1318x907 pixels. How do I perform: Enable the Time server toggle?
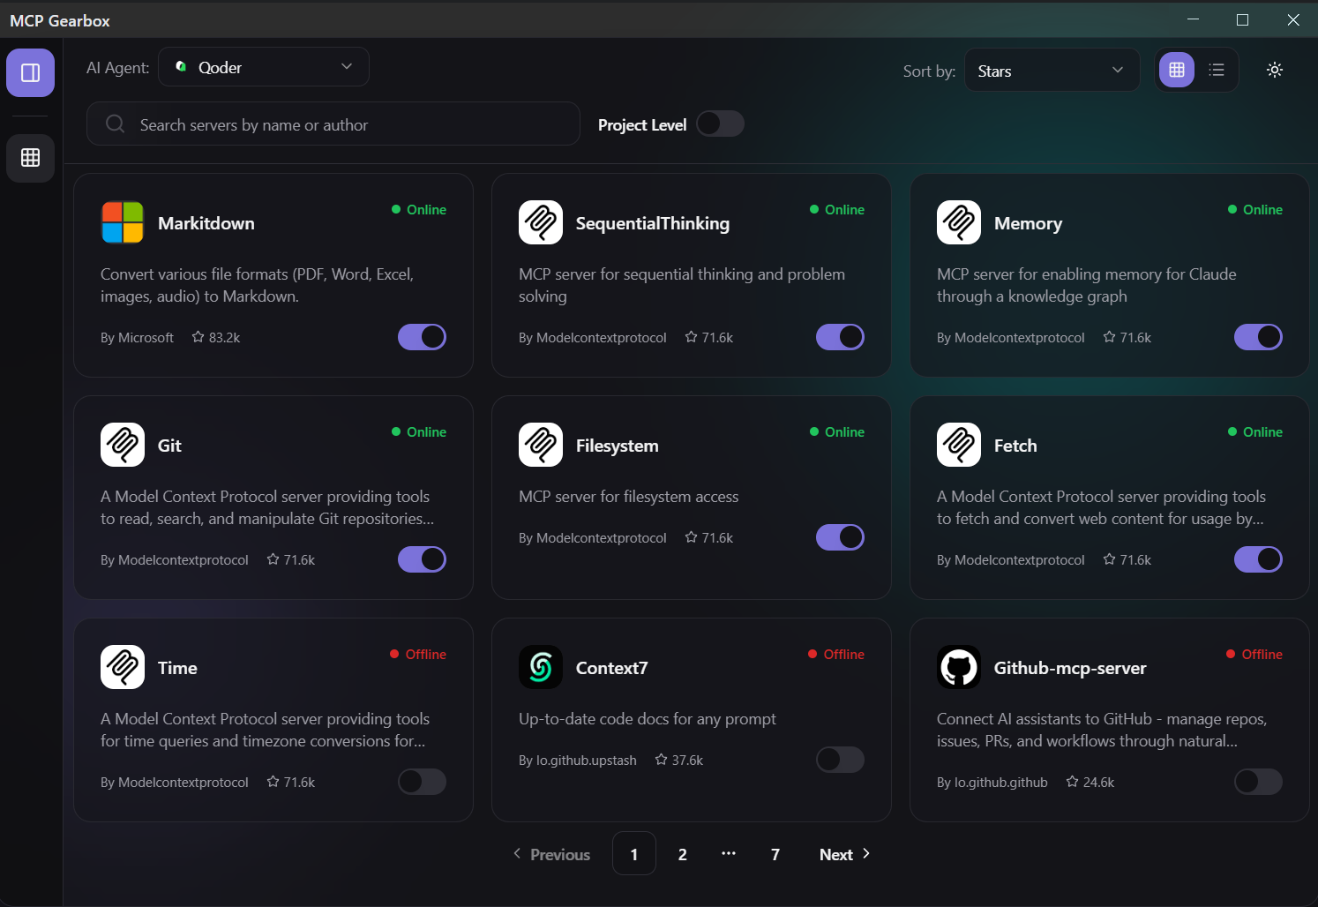tap(422, 782)
